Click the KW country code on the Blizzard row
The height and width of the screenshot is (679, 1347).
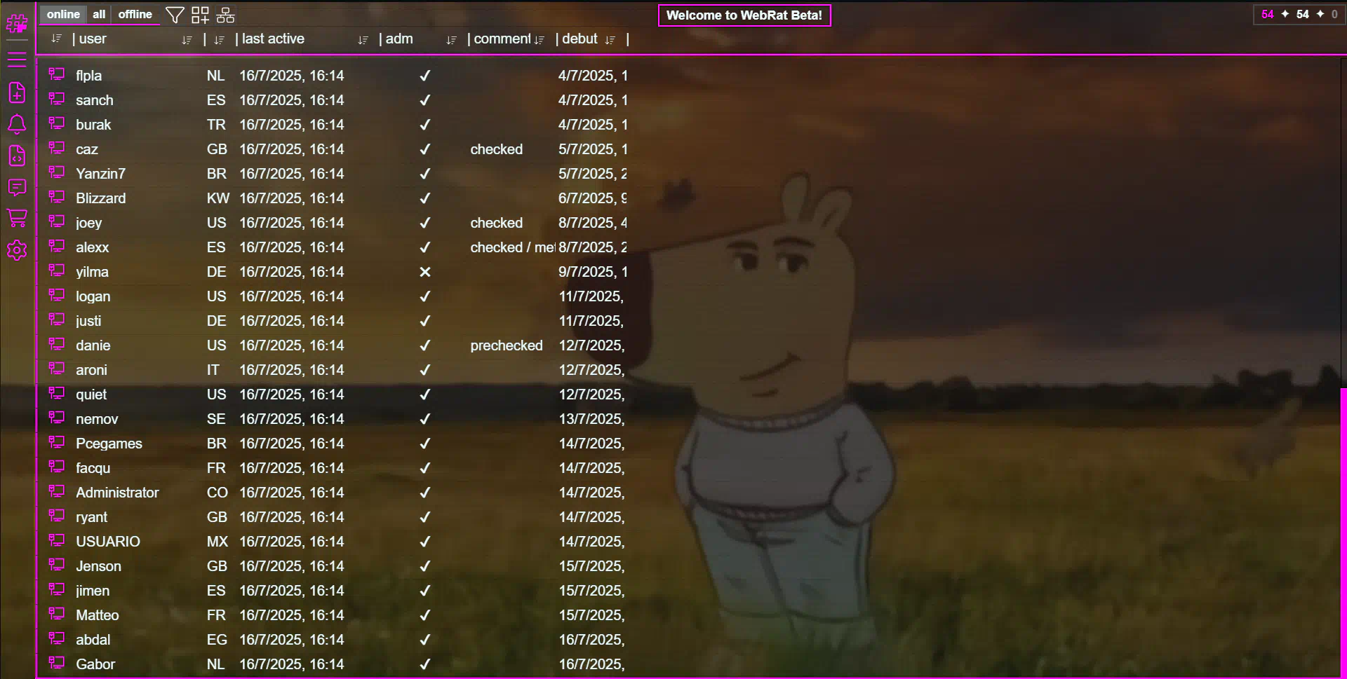click(218, 198)
